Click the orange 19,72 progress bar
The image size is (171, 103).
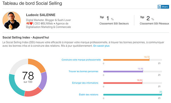126,60
